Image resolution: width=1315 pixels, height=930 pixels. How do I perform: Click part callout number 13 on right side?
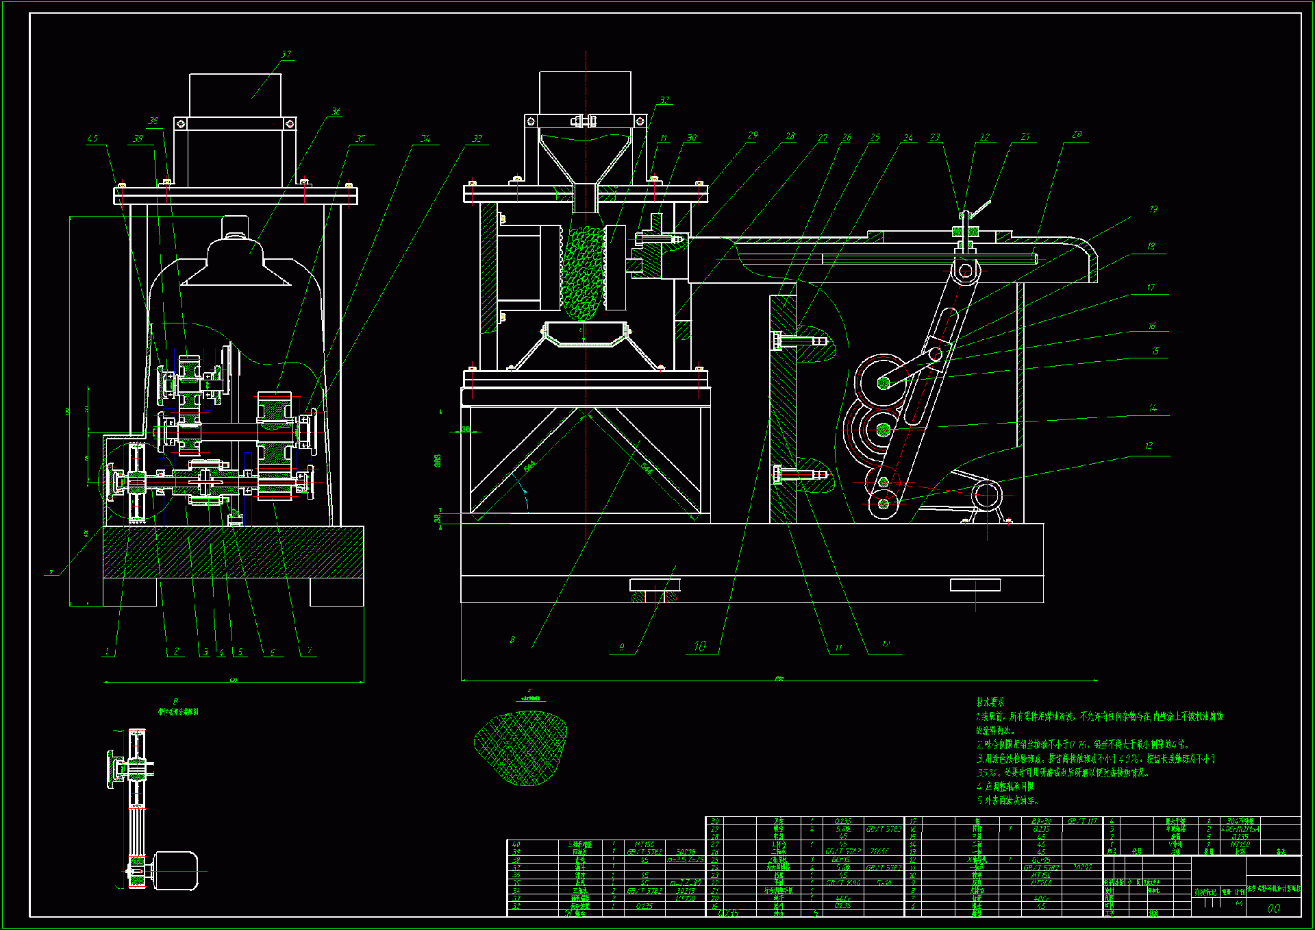tap(1149, 445)
